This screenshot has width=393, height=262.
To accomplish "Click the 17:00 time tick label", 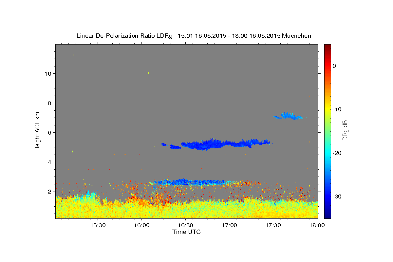I will click(x=229, y=226).
